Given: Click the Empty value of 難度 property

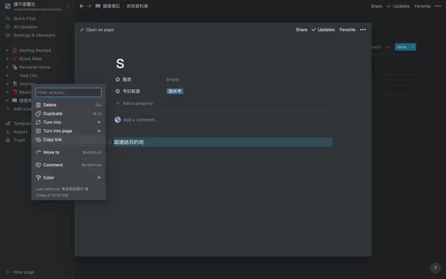Looking at the screenshot, I should (172, 80).
